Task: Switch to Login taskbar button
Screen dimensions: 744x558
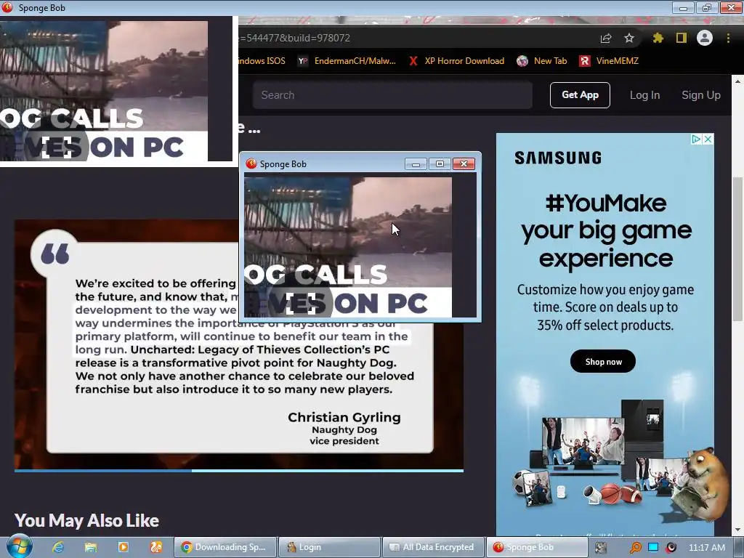Action: point(329,547)
